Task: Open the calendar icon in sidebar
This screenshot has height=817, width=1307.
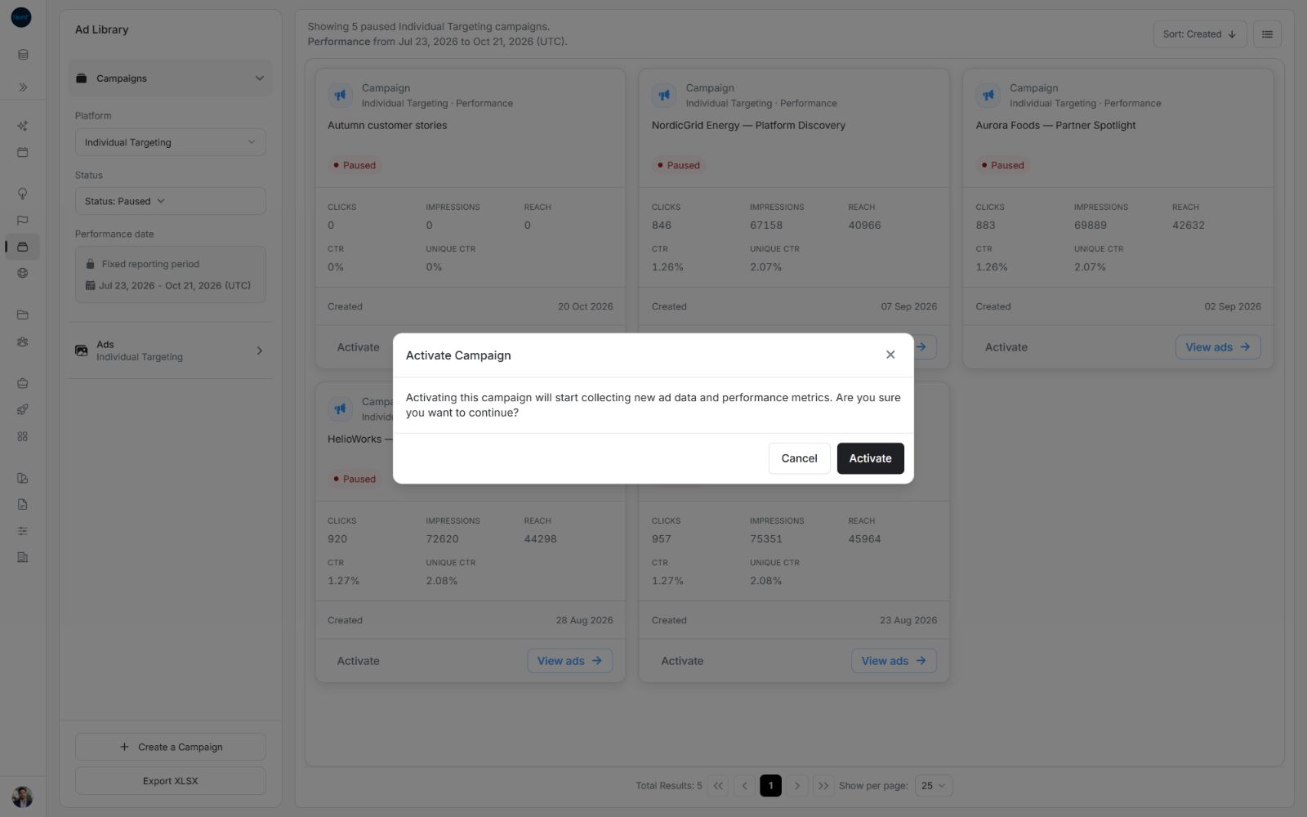Action: click(23, 152)
